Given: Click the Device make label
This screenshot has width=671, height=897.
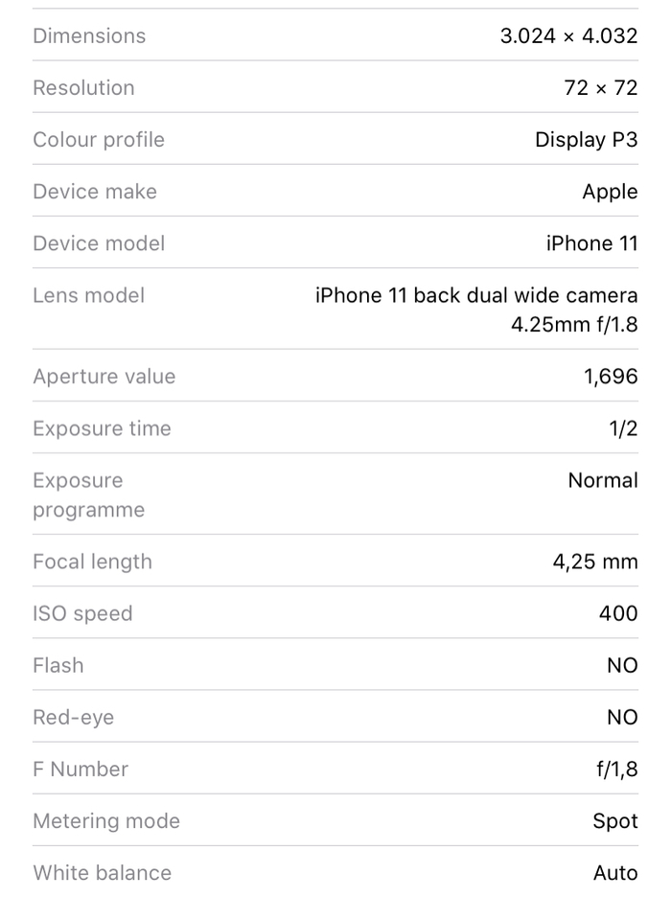Looking at the screenshot, I should click(x=94, y=192).
